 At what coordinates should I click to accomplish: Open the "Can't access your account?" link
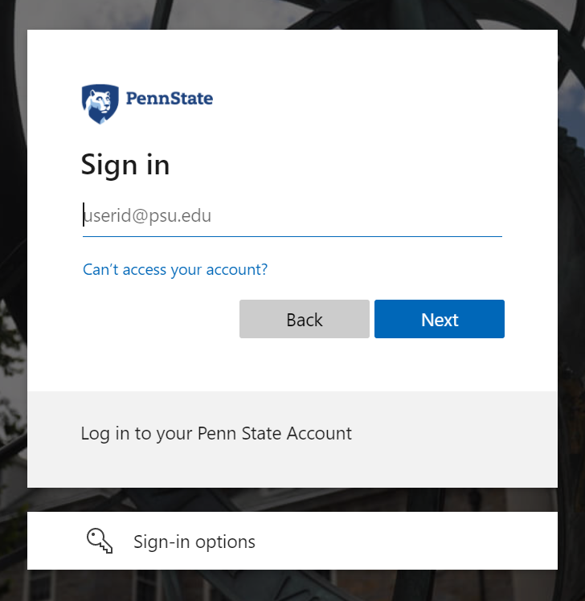pyautogui.click(x=175, y=270)
